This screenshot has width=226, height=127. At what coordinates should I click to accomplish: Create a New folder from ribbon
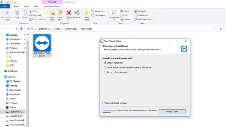click(87, 16)
